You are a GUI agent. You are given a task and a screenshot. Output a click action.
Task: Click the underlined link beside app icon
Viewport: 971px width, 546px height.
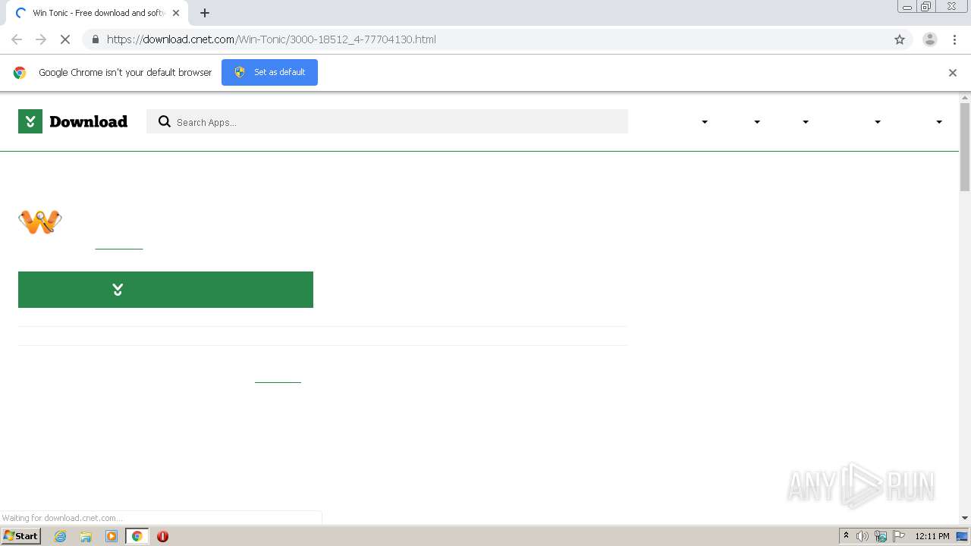[119, 247]
